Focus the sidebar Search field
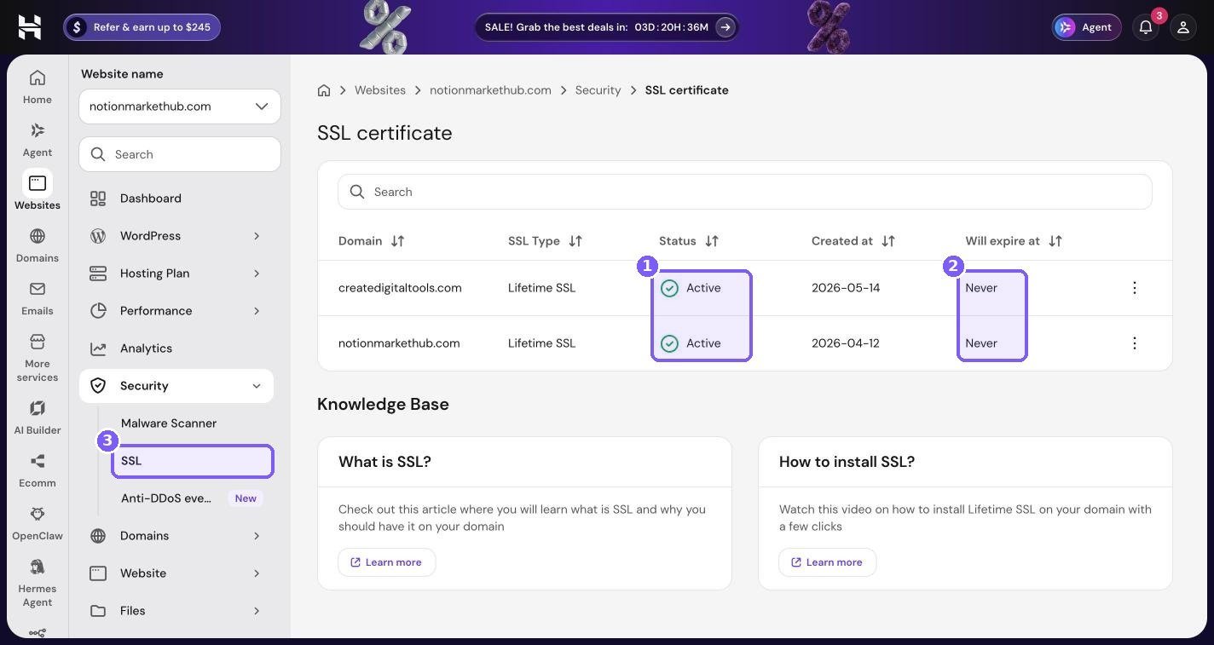The image size is (1214, 645). click(x=180, y=154)
